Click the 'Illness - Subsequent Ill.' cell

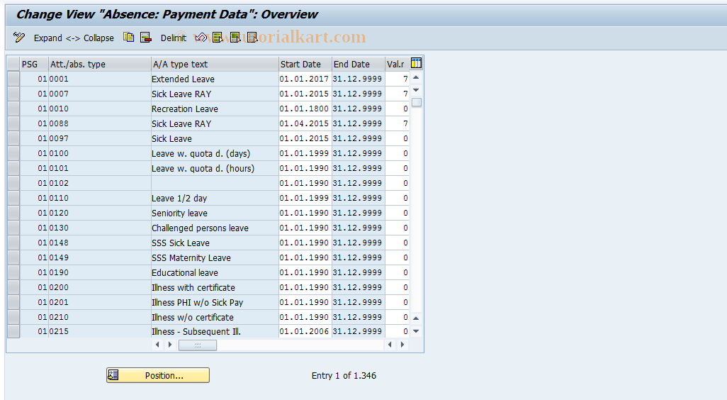click(x=215, y=331)
